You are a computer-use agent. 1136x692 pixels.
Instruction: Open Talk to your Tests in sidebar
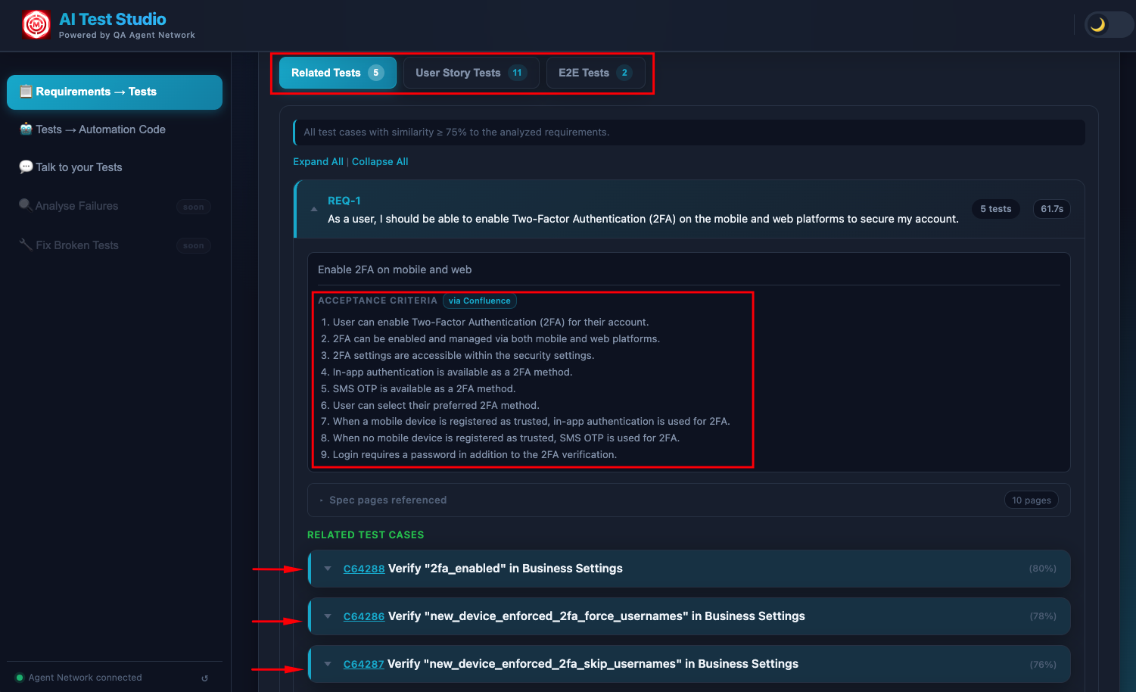coord(114,167)
